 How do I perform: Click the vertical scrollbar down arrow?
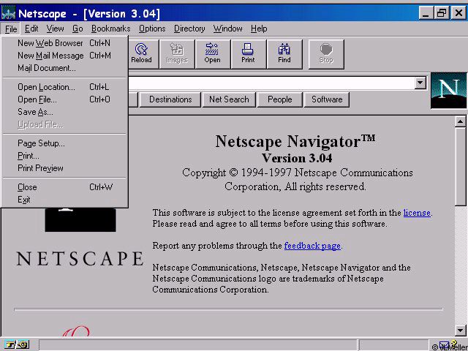460,330
